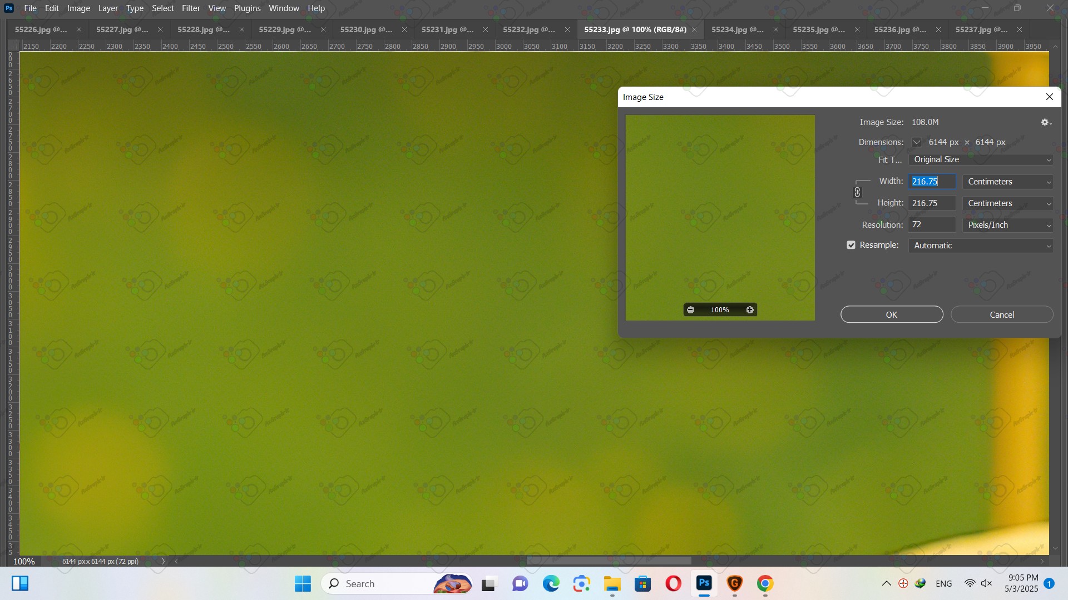Image resolution: width=1068 pixels, height=600 pixels.
Task: Close the 55226.jpg document tab
Action: point(78,29)
